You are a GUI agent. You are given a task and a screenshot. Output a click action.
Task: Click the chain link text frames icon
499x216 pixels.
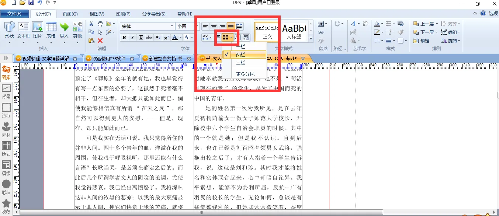click(x=321, y=32)
